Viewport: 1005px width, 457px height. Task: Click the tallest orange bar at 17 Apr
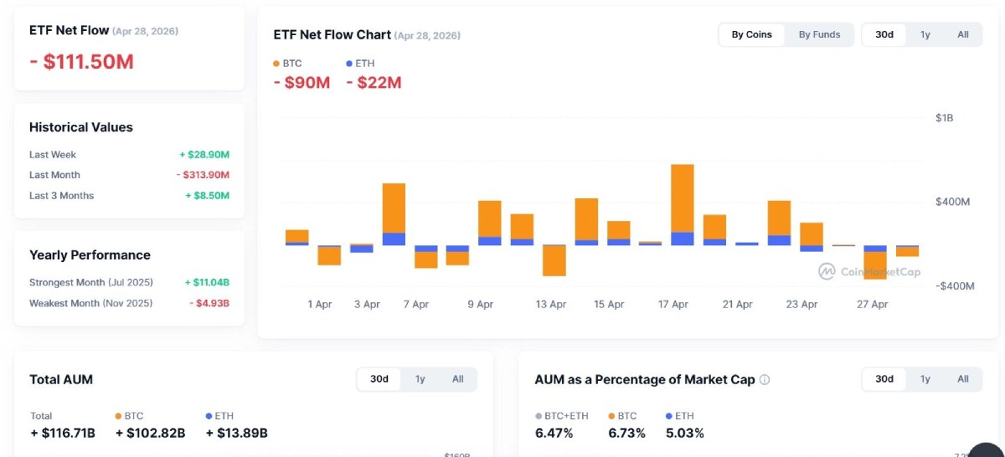coord(683,198)
